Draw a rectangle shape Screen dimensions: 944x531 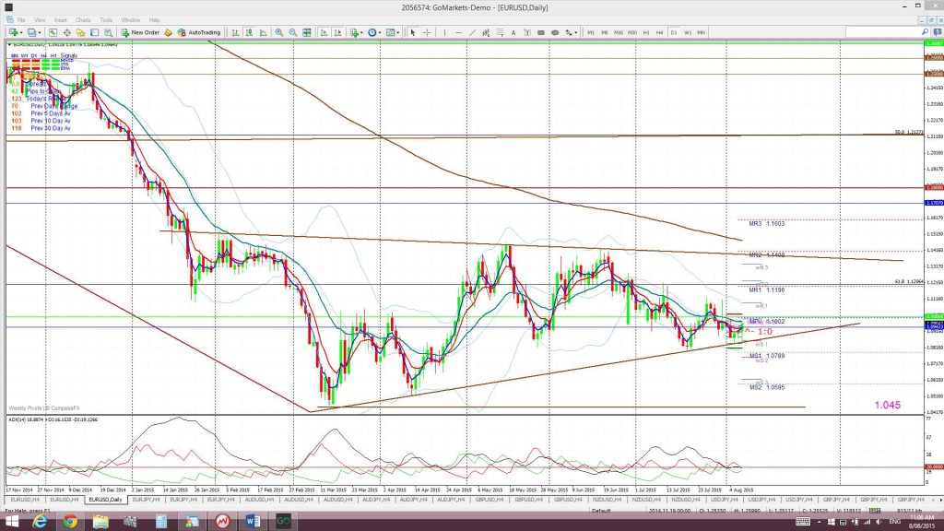[540, 32]
